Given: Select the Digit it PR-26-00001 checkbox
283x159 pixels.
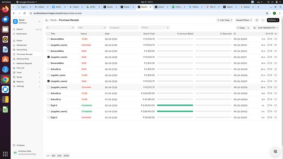Looking at the screenshot, I should click(48, 117).
